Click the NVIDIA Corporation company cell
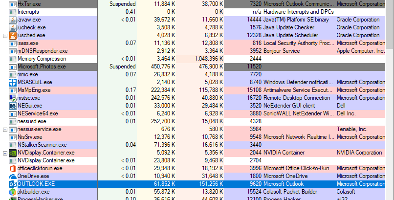394x200 pixels. click(x=359, y=153)
